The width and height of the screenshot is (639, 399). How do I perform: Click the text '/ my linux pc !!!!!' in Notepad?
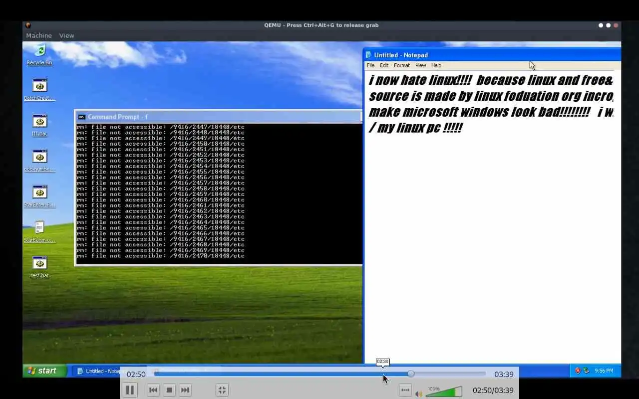click(x=415, y=128)
